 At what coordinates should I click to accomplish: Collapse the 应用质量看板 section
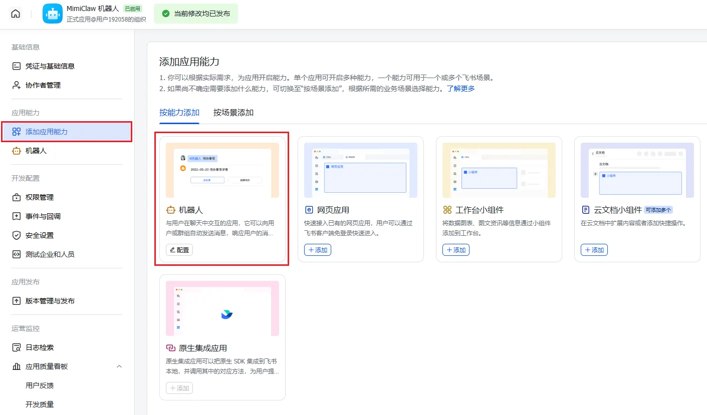pyautogui.click(x=119, y=366)
